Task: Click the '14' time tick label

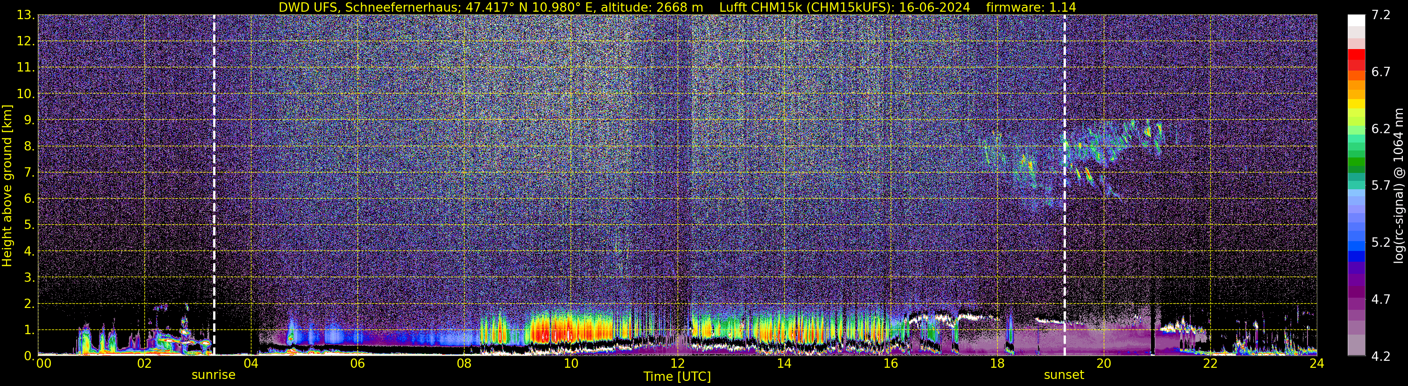Action: [x=783, y=364]
